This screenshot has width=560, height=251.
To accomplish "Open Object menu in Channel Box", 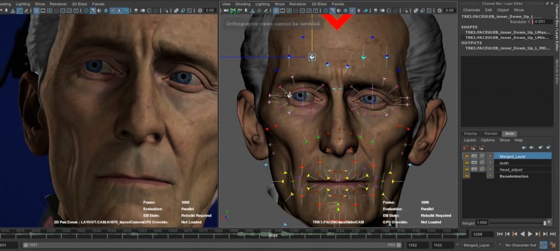I will (503, 10).
